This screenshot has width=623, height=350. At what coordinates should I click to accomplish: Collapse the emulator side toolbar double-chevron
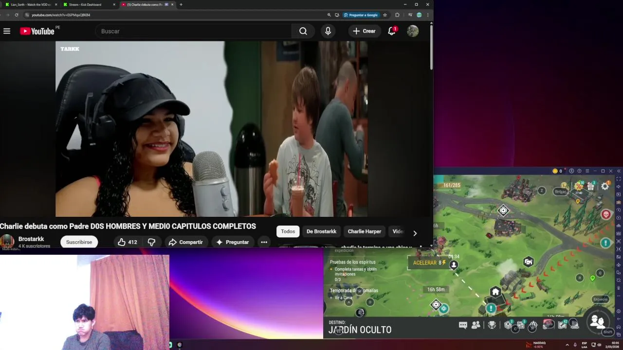(619, 171)
